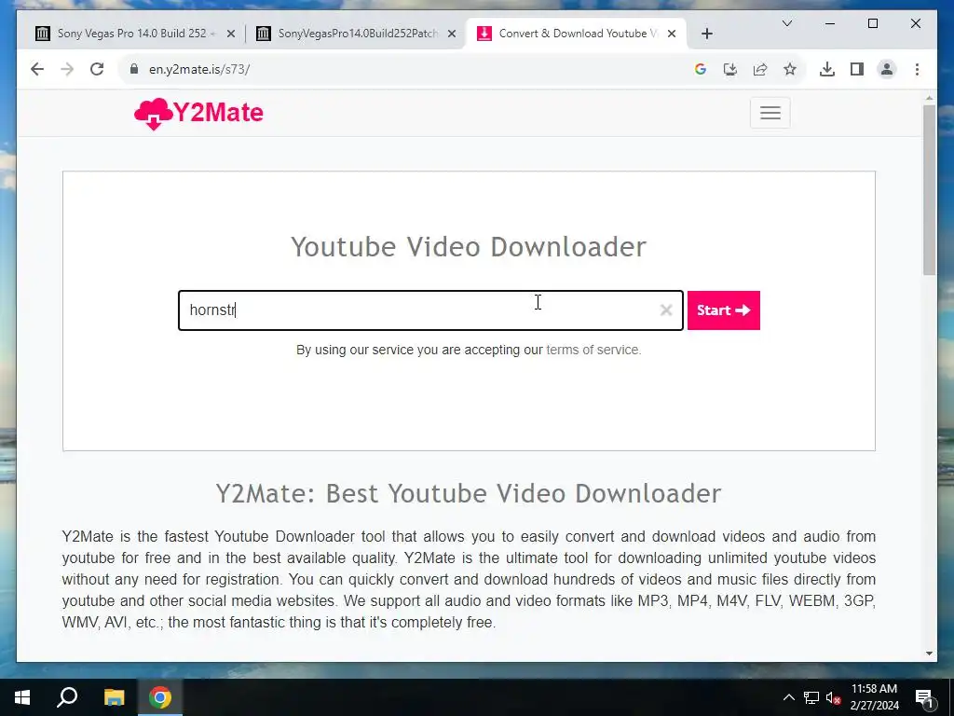Open the terms of service link
The image size is (954, 716).
[593, 351]
